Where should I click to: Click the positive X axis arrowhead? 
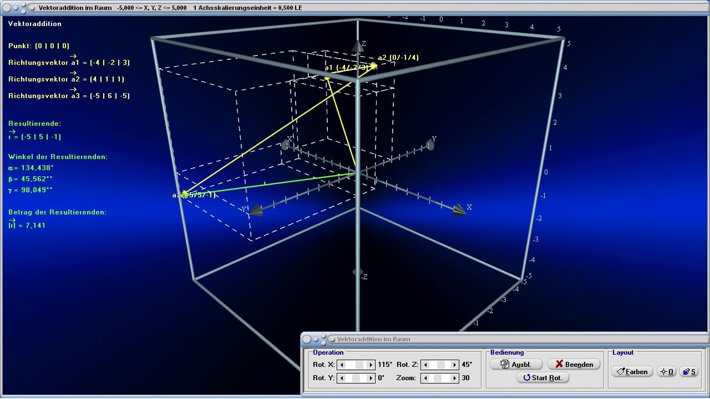459,210
